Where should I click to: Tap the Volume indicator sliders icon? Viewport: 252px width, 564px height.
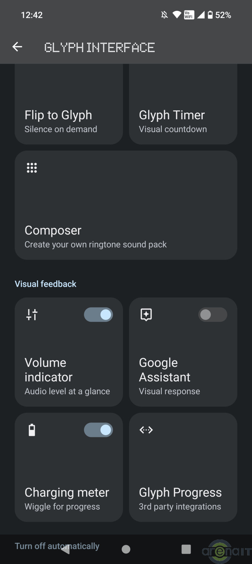[x=32, y=314]
